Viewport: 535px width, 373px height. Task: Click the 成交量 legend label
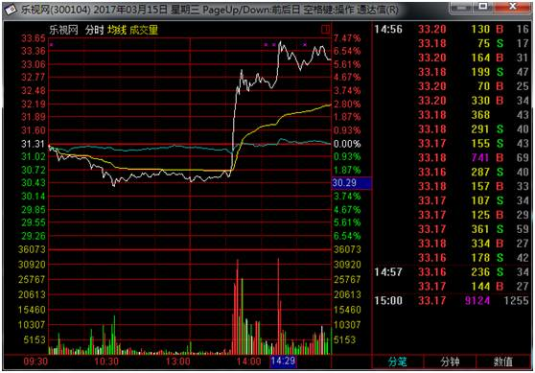(x=144, y=30)
